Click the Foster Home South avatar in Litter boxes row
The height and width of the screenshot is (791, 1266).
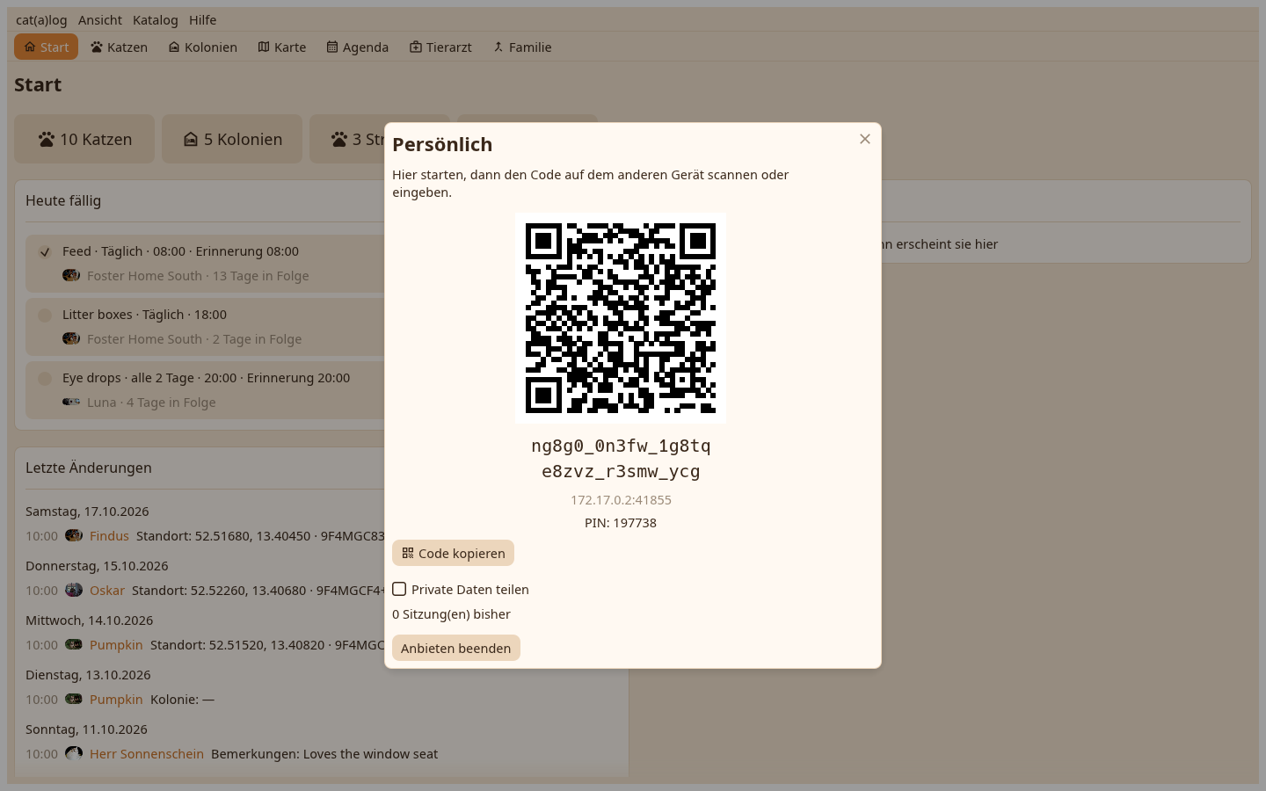(71, 338)
